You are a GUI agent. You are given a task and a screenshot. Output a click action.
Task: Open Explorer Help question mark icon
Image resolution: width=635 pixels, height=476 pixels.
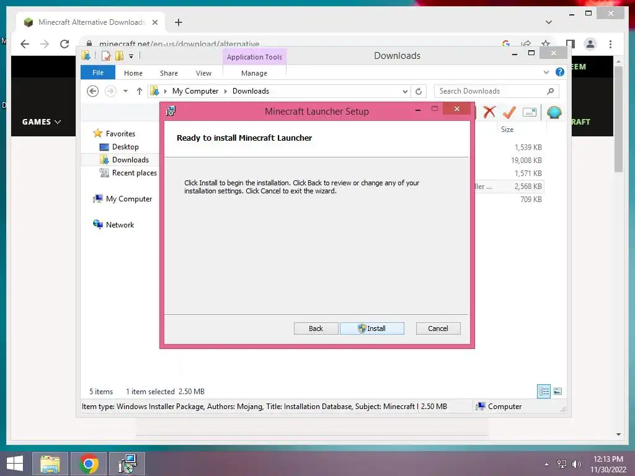point(560,72)
